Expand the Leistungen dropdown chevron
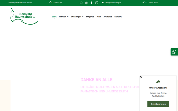This screenshot has height=111, width=178. coord(83,17)
